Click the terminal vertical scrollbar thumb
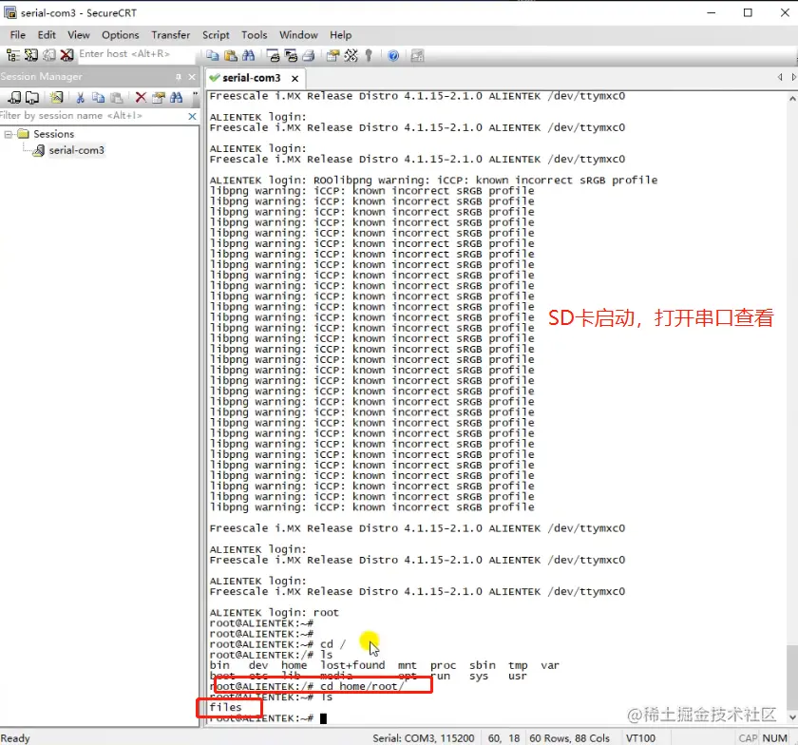Viewport: 798px width, 745px height. tap(792, 677)
